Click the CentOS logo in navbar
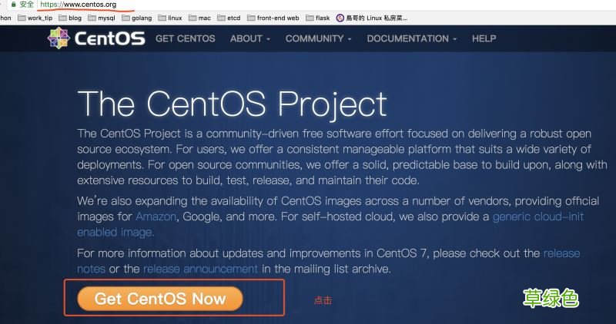Image resolution: width=616 pixels, height=324 pixels. coord(96,38)
